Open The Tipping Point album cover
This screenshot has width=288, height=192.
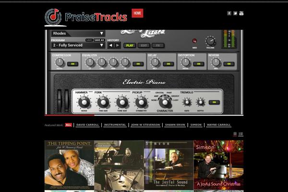pos(70,165)
